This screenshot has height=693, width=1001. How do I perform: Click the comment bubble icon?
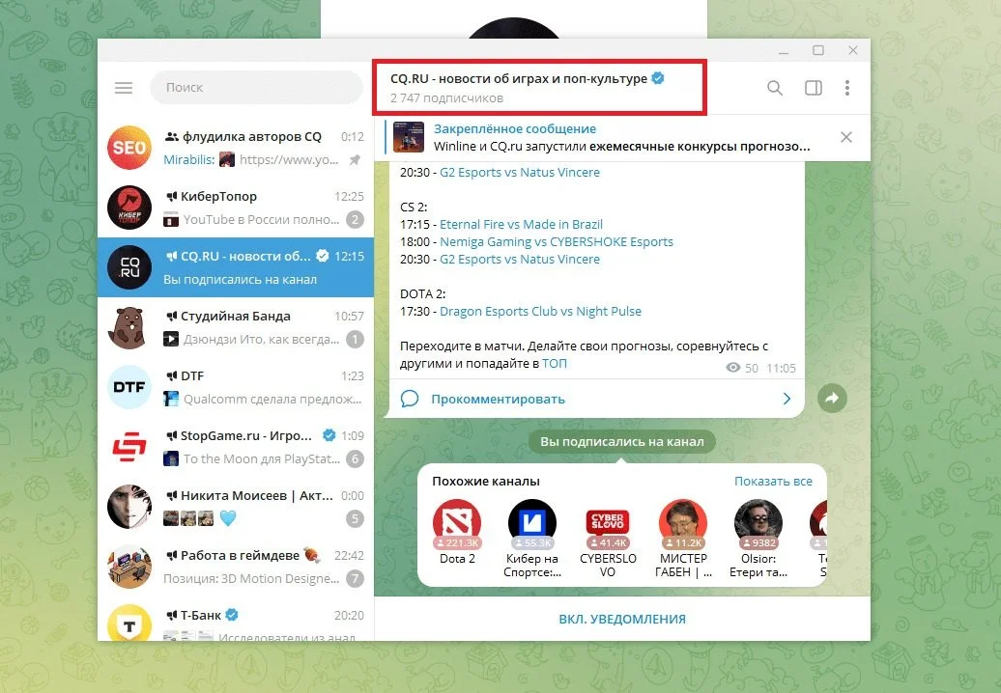(x=410, y=399)
